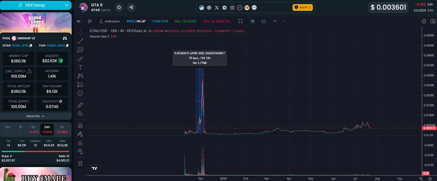The image size is (437, 181).
Task: Select the ruler measure tool
Action: pos(80,105)
